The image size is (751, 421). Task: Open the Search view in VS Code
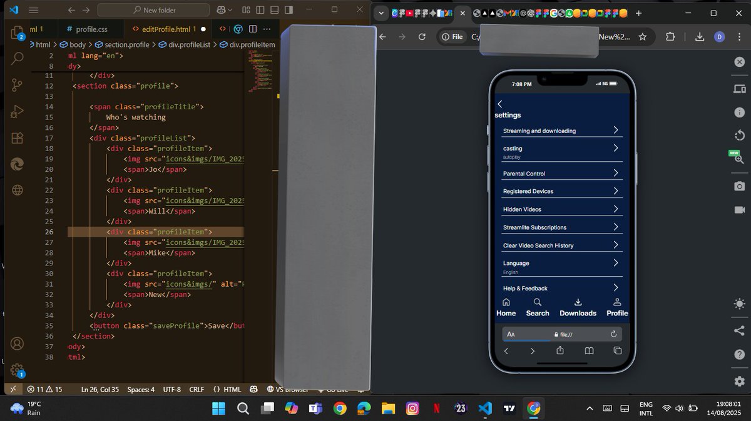[17, 58]
